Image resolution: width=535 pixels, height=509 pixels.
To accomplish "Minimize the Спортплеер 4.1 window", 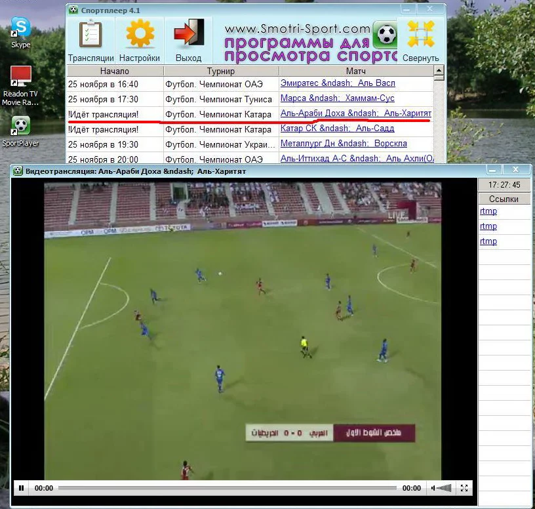I will (x=406, y=9).
